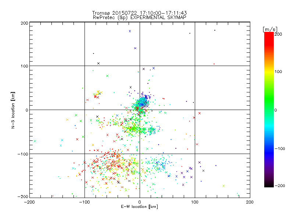294x220 pixels.
Task: Click the title line 'Tromsø 20150722 17:10:00-17:11:43'
Action: pos(140,13)
